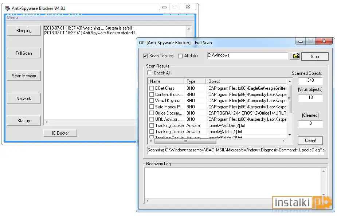Click the scan results horizontal scrollbar thumb
Screen dimensions: 337x216
(x=185, y=141)
